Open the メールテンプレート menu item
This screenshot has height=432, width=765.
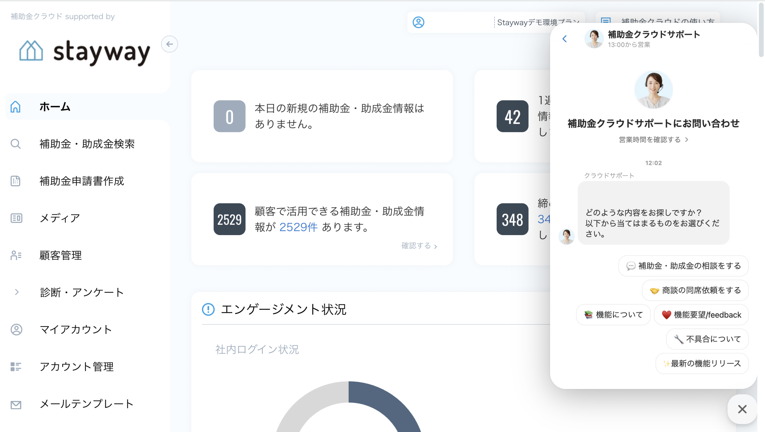click(x=86, y=404)
